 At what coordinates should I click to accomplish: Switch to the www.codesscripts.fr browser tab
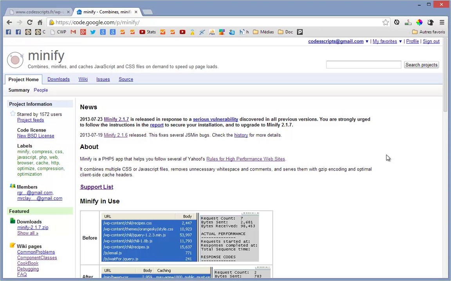click(x=39, y=12)
